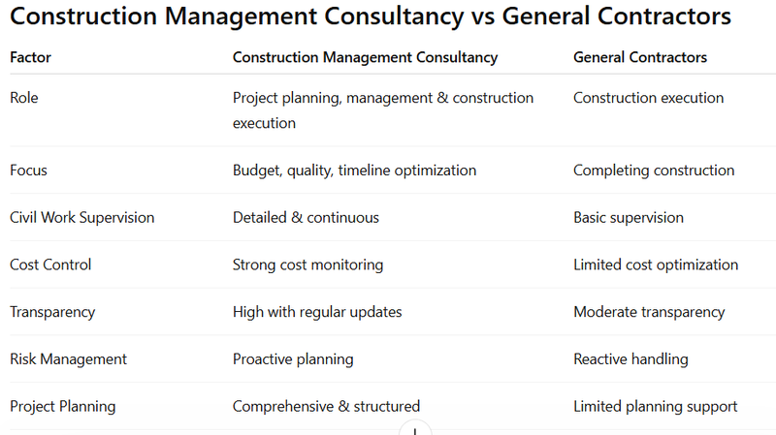Click the "Limited planning support" cell
The width and height of the screenshot is (776, 435).
(x=655, y=407)
